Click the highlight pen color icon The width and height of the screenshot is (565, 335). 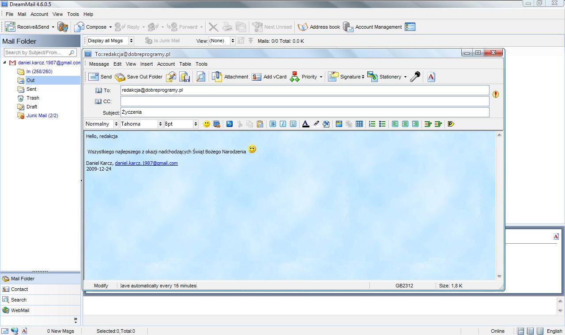316,124
